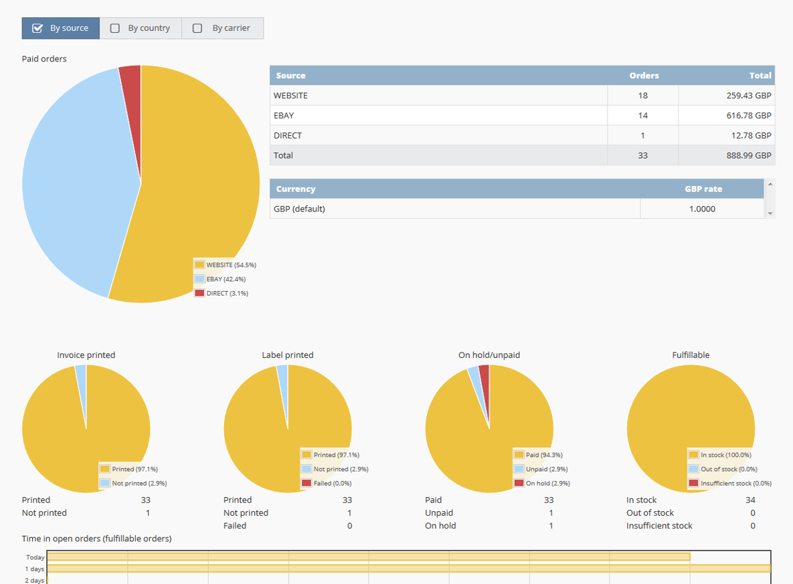Click the blue Unpaid legend marker
The image size is (793, 584).
[519, 469]
